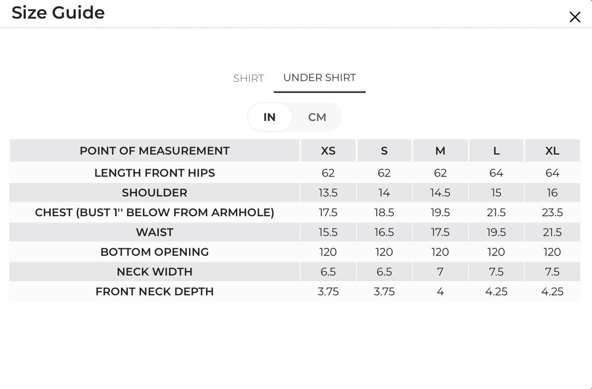Screen dimensions: 592x389
Task: Select the LENGTH FRONT HIPS row label
Action: pos(154,173)
